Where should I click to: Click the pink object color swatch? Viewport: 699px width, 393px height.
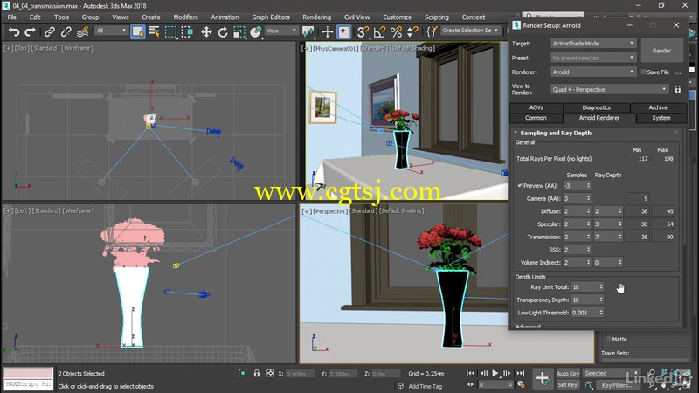coord(28,373)
